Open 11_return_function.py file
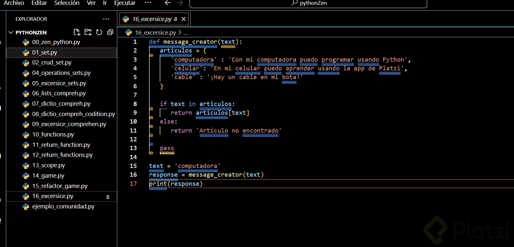Screen dimensions: 514x247 coord(62,145)
